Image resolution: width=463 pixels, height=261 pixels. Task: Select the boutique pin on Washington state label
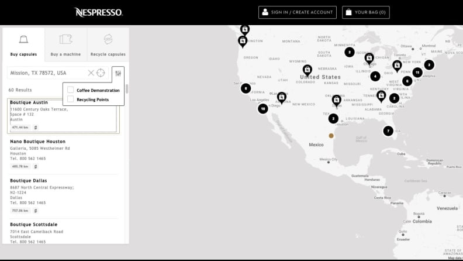[x=243, y=42]
